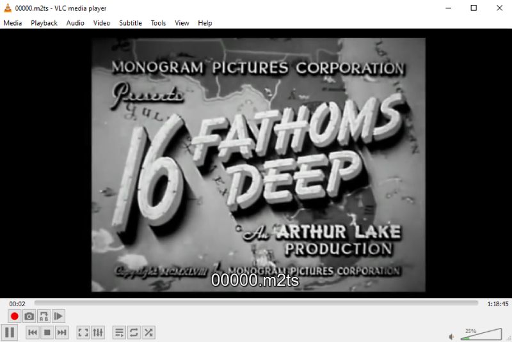Advance playback frame by frame
Viewport: 512px width, 342px height.
(x=58, y=316)
